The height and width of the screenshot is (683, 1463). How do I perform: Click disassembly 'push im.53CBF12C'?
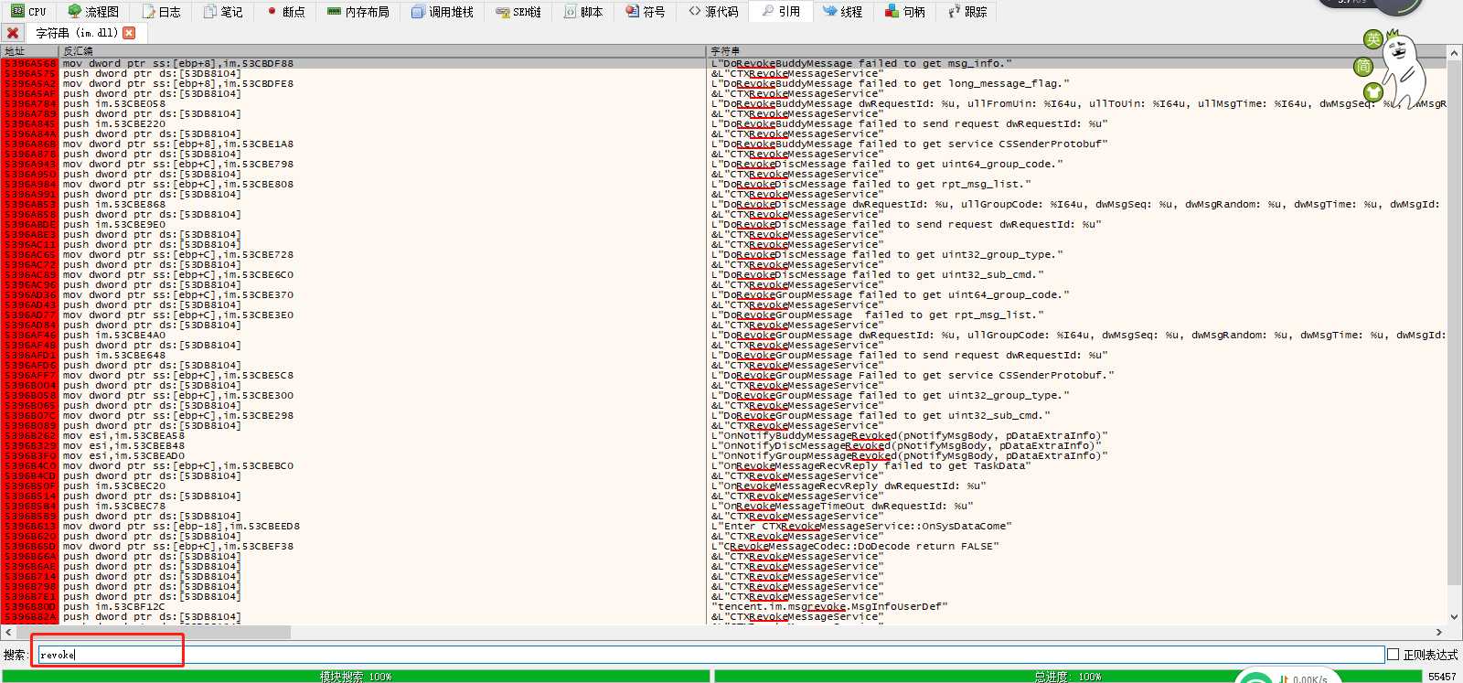pyautogui.click(x=114, y=606)
